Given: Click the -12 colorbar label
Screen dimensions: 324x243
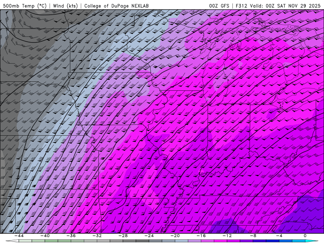Looking at the screenshot, I should point(227,236).
